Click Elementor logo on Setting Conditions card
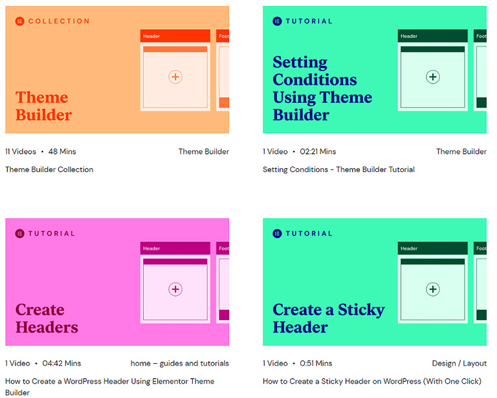The width and height of the screenshot is (497, 398). click(277, 21)
